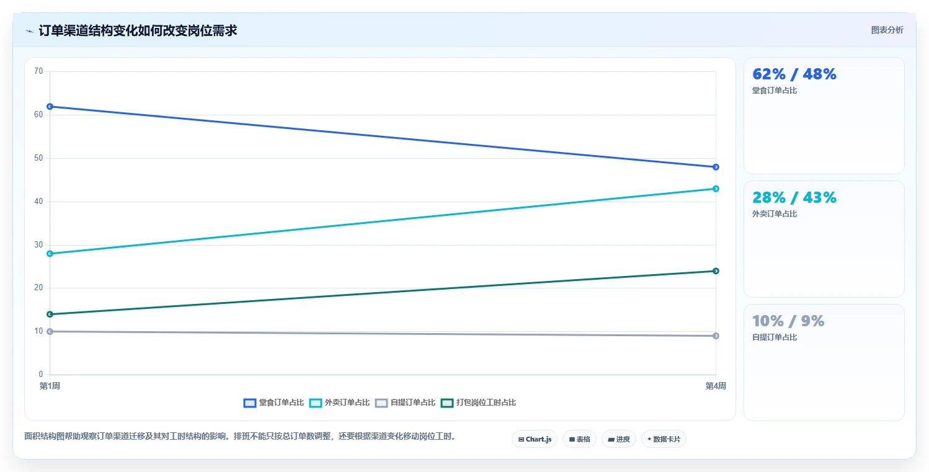Click the 图表分析 label in the header
The width and height of the screenshot is (929, 472).
[x=887, y=30]
